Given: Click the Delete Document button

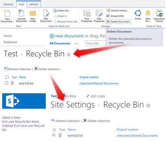Looking at the screenshot, I should [118, 21].
